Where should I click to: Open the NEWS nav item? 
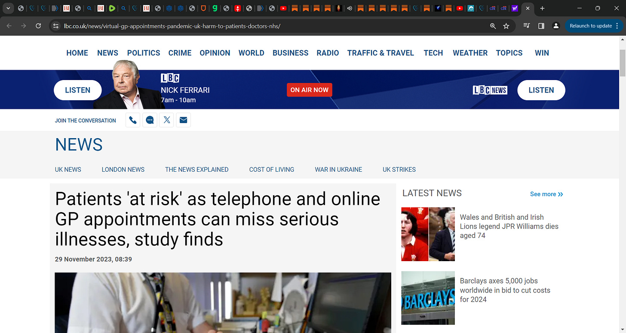pyautogui.click(x=107, y=53)
